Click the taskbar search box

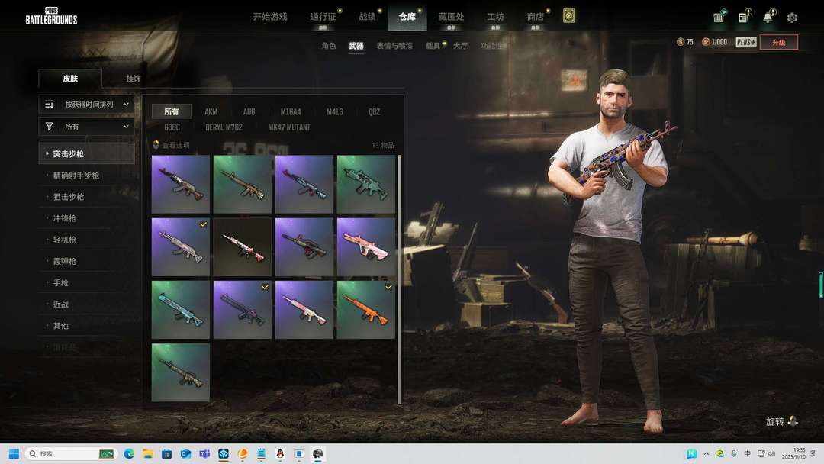[x=70, y=453]
